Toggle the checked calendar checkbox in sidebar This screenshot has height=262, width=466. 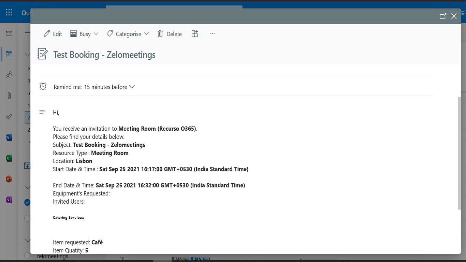[27, 202]
